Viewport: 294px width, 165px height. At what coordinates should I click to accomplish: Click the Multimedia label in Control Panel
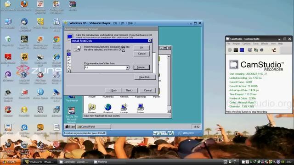[108, 97]
